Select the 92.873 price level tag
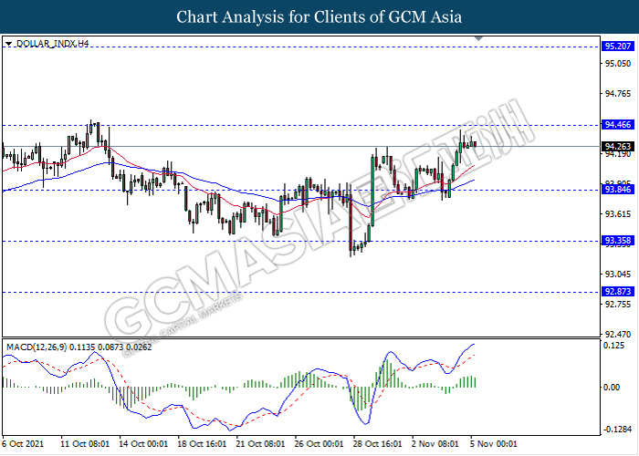 (x=617, y=292)
